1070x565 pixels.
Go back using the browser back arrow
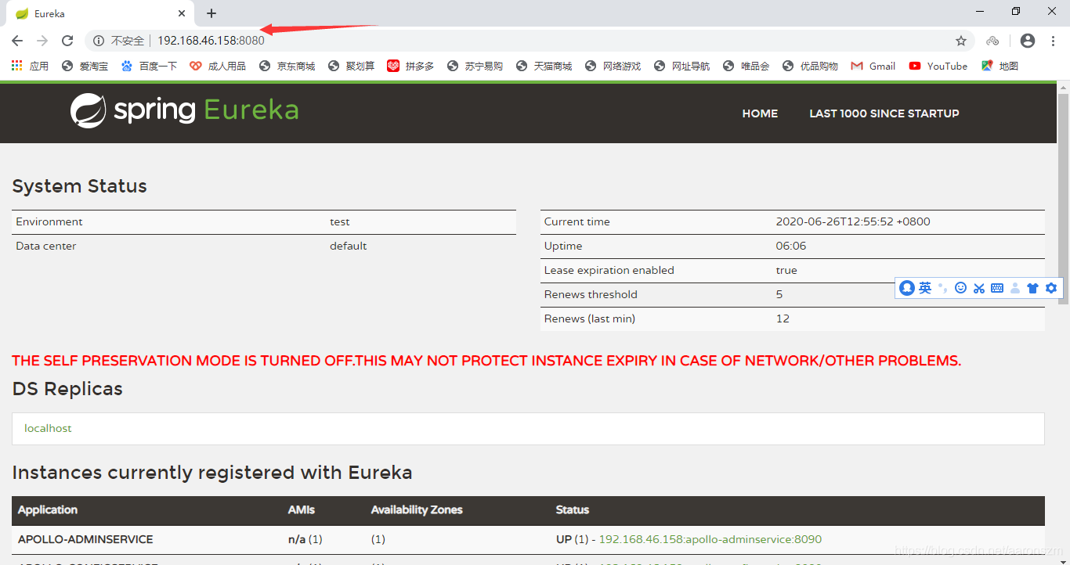[17, 41]
